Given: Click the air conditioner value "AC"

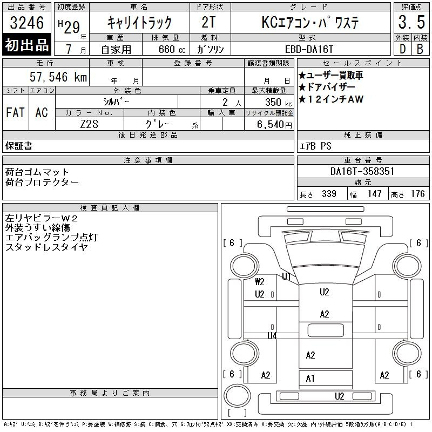Looking at the screenshot, I should (x=42, y=112).
